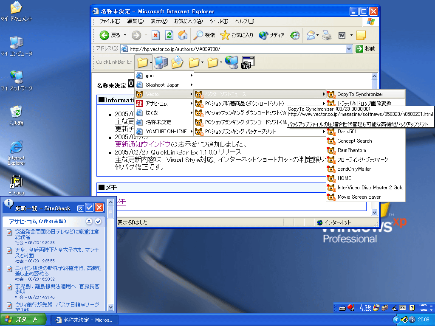Select Movie Screen Saver menu entry
The height and width of the screenshot is (326, 435).
click(x=366, y=197)
